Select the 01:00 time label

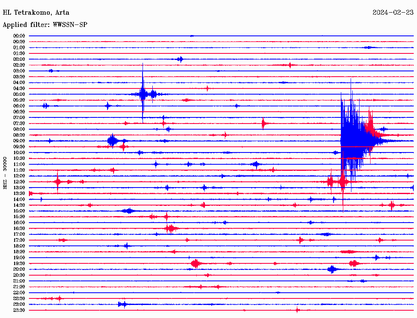[x=19, y=47]
